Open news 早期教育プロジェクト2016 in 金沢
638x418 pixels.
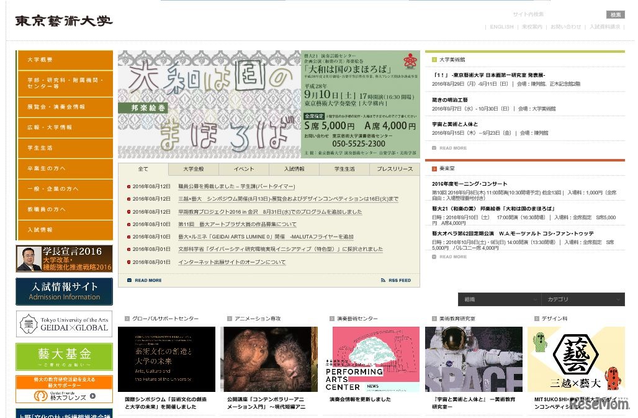[270, 212]
